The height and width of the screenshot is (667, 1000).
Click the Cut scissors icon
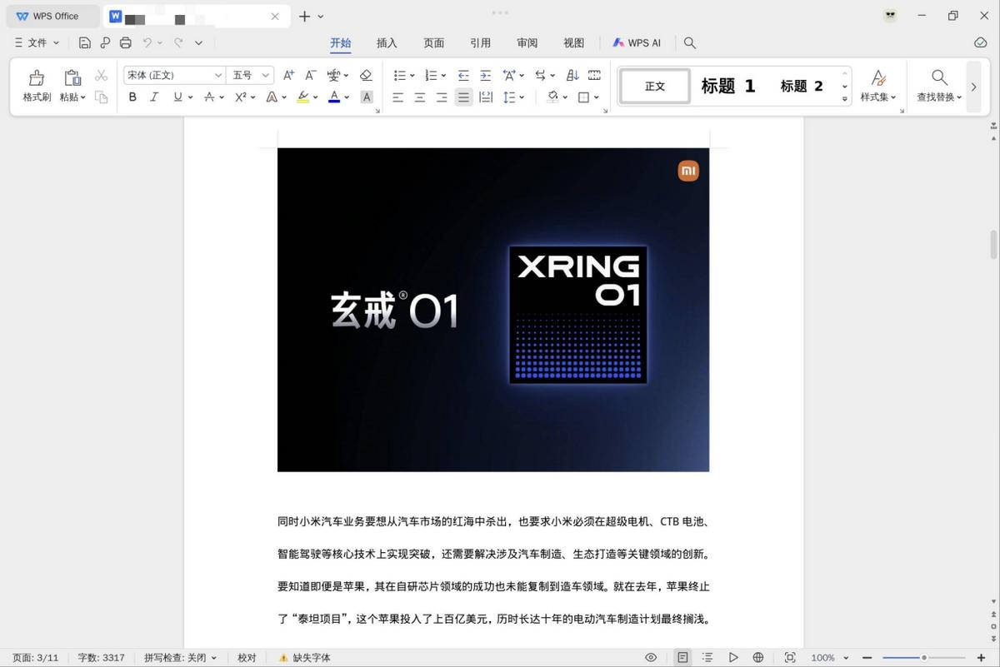pyautogui.click(x=102, y=76)
